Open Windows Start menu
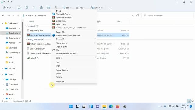Screen dimensions: 195x110 pyautogui.click(x=71, y=107)
